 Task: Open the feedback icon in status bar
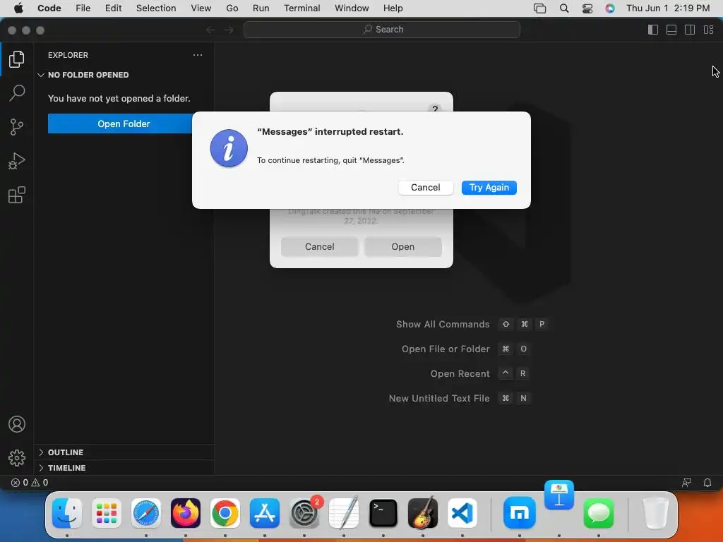tap(686, 483)
